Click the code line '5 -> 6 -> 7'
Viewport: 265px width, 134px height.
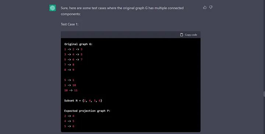[x=73, y=60]
